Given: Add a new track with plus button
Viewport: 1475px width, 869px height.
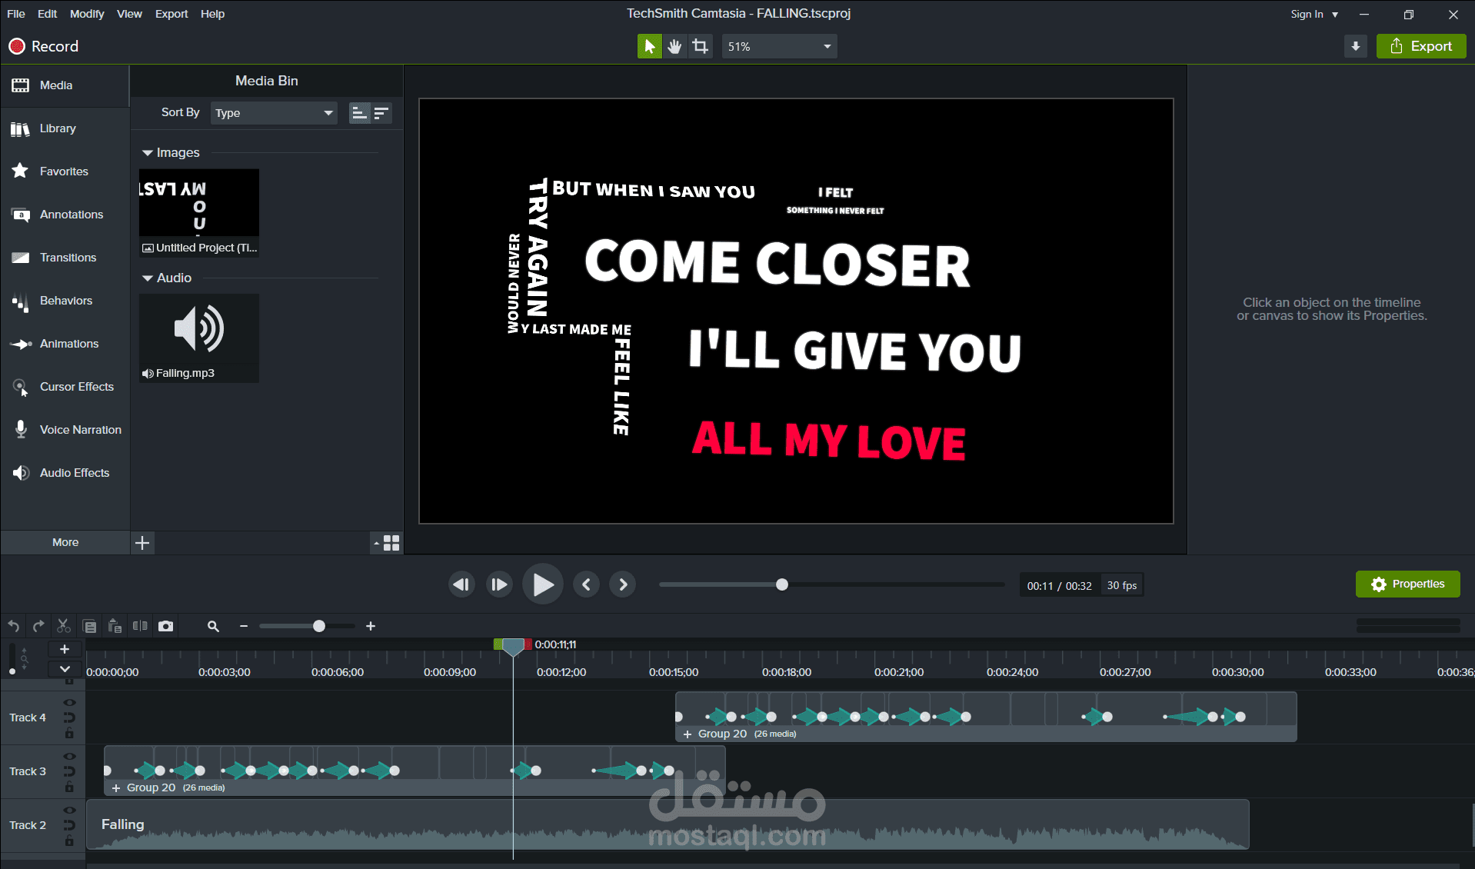Looking at the screenshot, I should pyautogui.click(x=65, y=649).
